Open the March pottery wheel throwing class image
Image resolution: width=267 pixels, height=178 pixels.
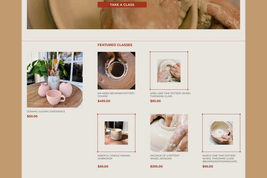[221, 133]
